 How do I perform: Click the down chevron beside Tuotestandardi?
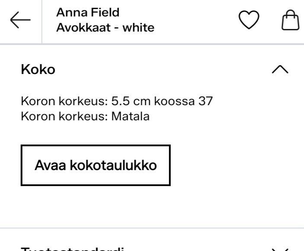pyautogui.click(x=280, y=249)
